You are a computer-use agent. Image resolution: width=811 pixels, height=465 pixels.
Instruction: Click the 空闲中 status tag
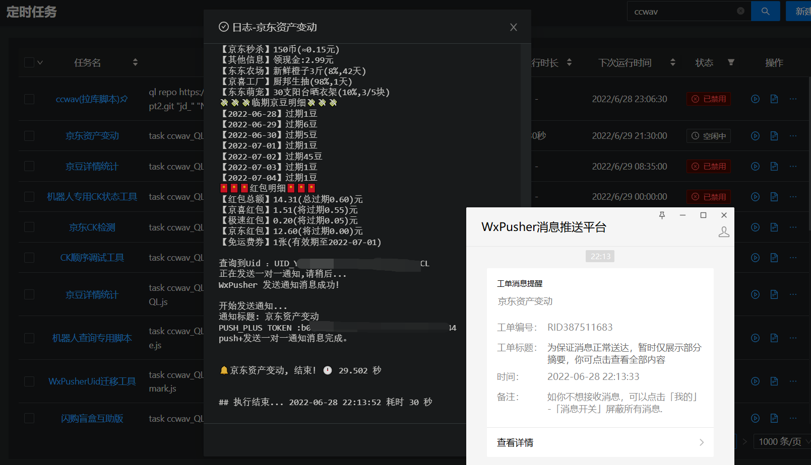pyautogui.click(x=708, y=136)
